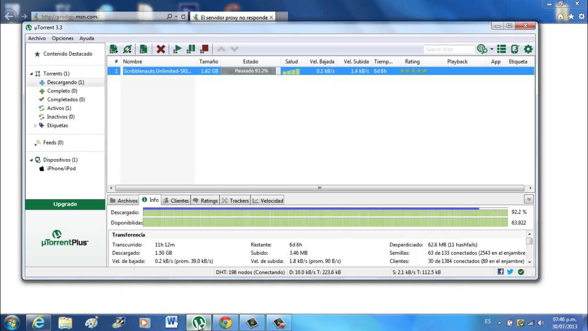Sort by the Tamaño column header
588x331 pixels.
point(209,62)
